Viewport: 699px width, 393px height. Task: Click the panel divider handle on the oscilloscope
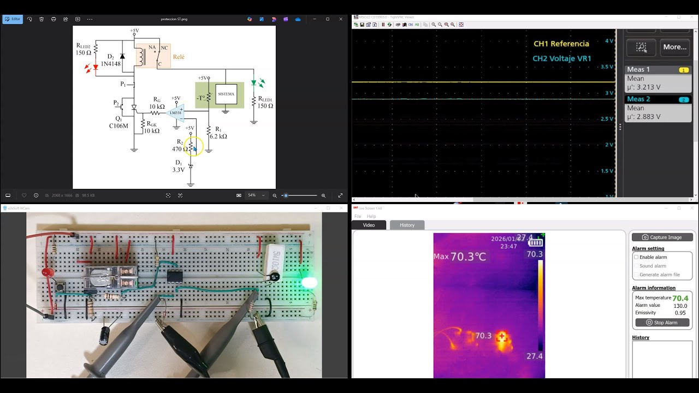[x=620, y=127]
